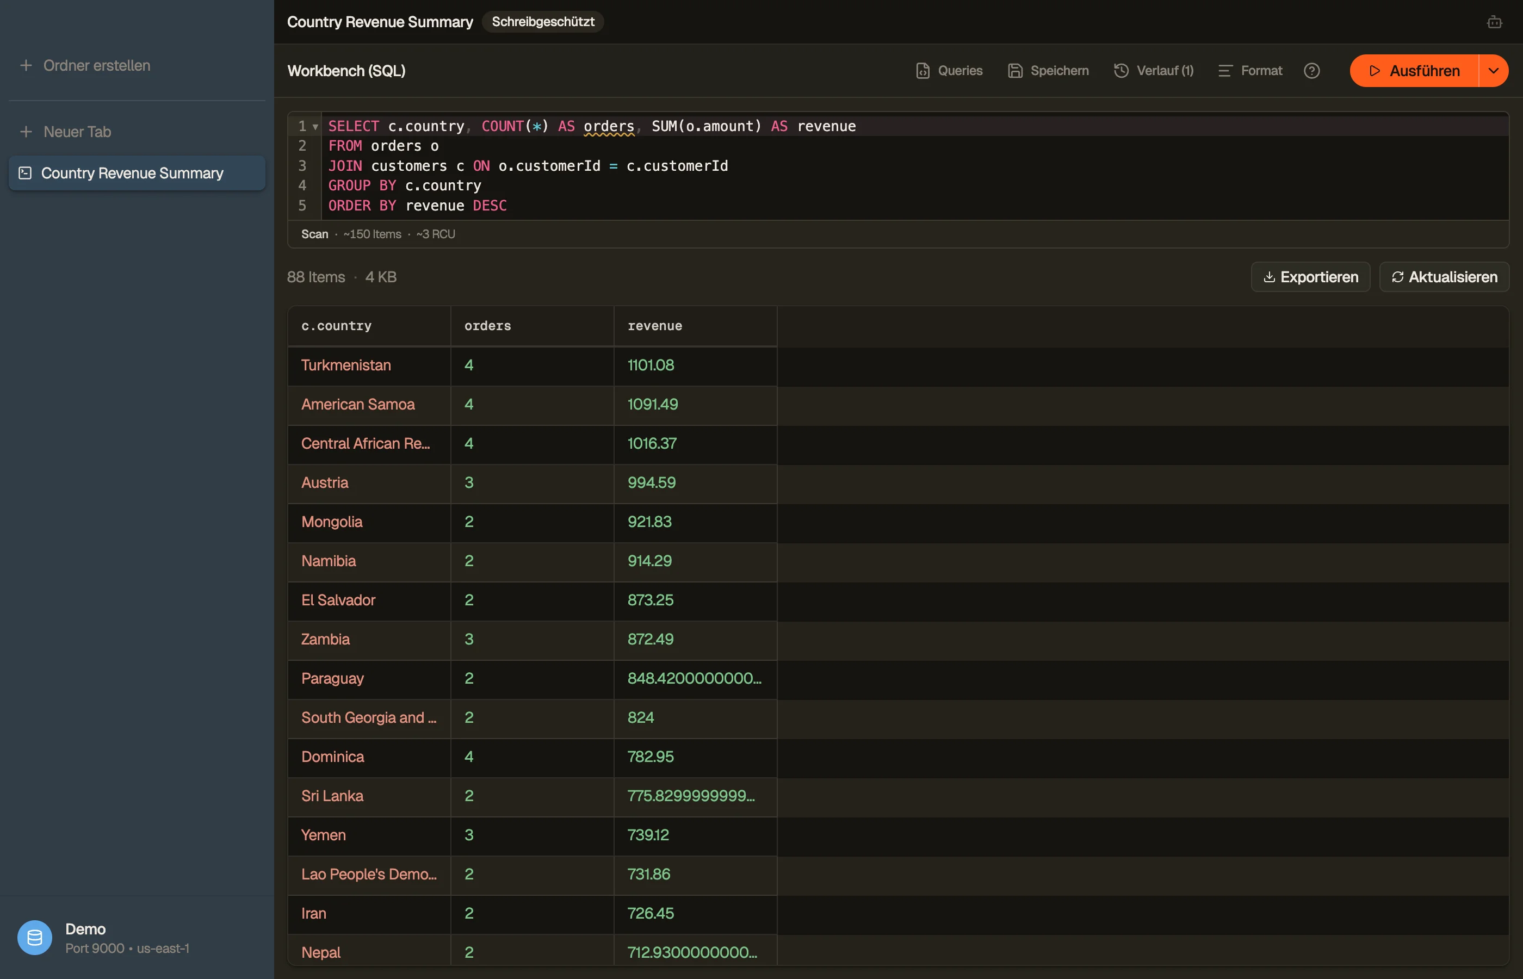Select the Country Revenue Summary sidebar tab
This screenshot has height=979, width=1523.
tap(137, 173)
